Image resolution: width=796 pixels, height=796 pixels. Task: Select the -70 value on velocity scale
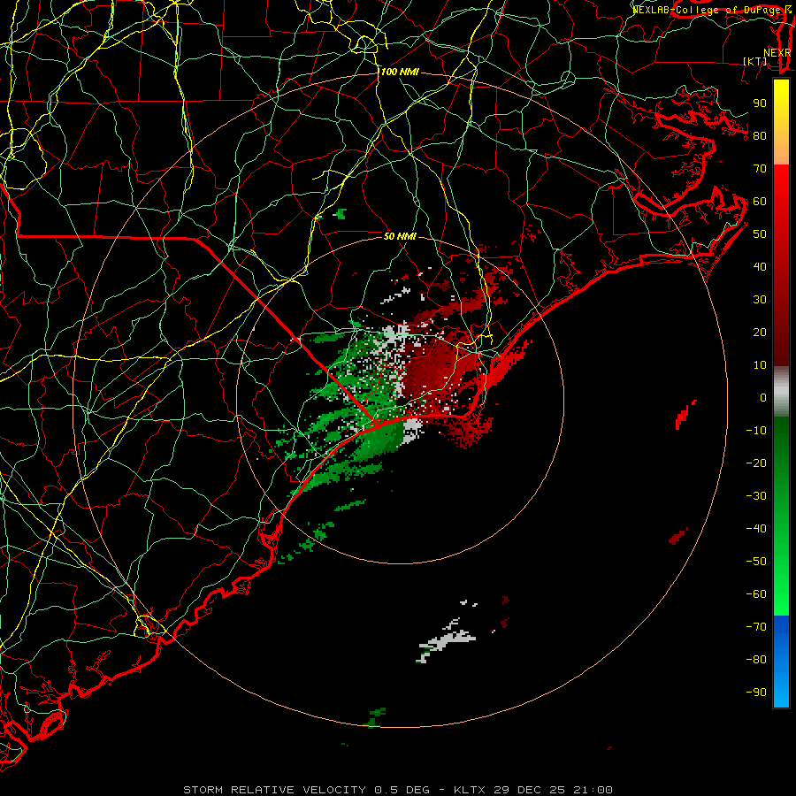(756, 627)
